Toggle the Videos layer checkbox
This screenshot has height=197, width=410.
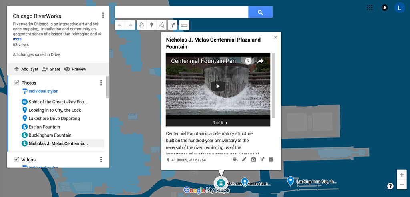[x=16, y=159]
